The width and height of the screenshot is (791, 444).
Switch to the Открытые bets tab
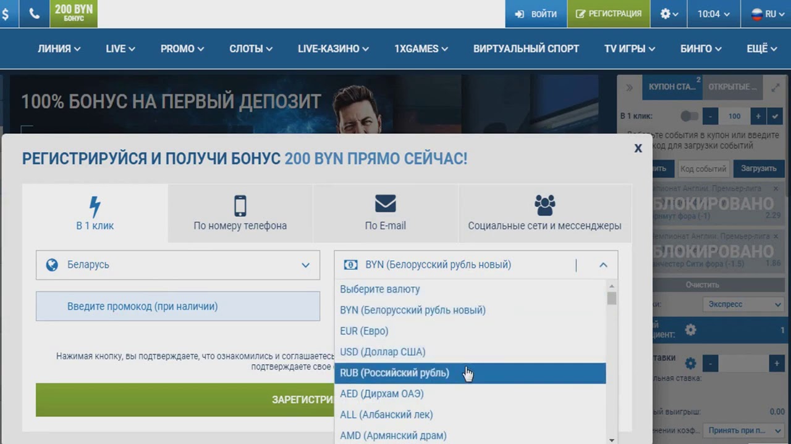tap(732, 87)
